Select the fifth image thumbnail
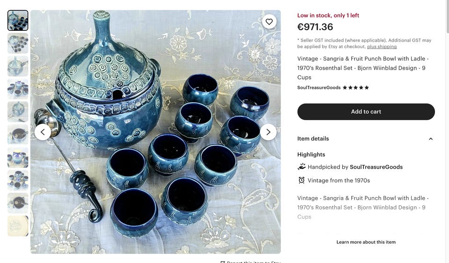 [x=18, y=112]
